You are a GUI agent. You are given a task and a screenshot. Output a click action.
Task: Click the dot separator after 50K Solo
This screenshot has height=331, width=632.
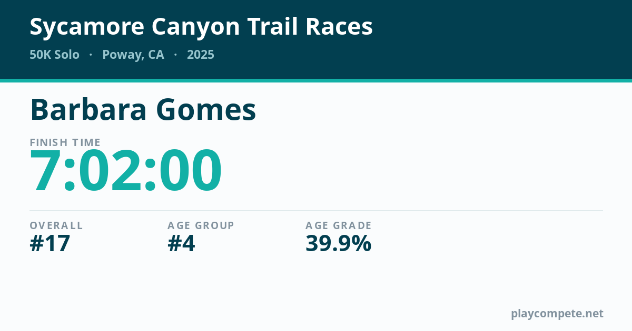pyautogui.click(x=91, y=55)
